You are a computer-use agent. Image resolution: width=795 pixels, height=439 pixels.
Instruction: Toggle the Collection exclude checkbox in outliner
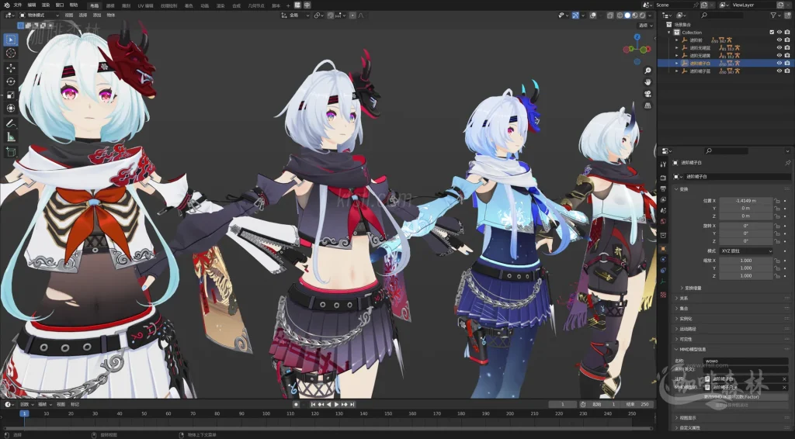(x=772, y=32)
